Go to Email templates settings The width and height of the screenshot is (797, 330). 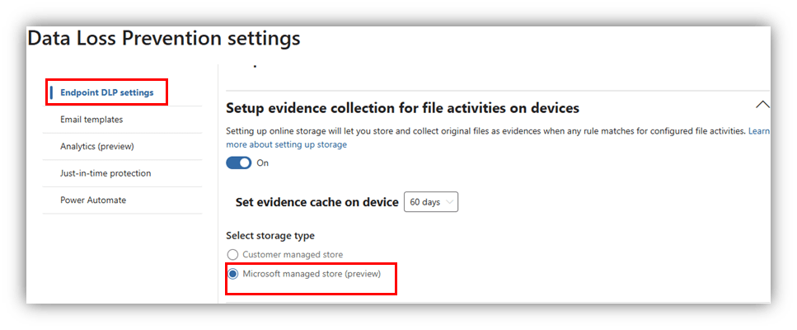tap(91, 120)
